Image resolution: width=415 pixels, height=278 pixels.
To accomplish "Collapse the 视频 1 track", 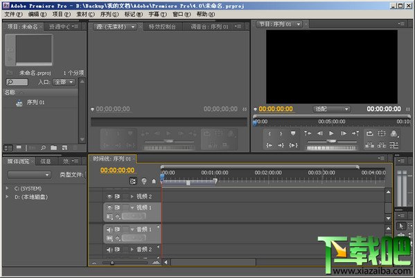I will pyautogui.click(x=132, y=208).
